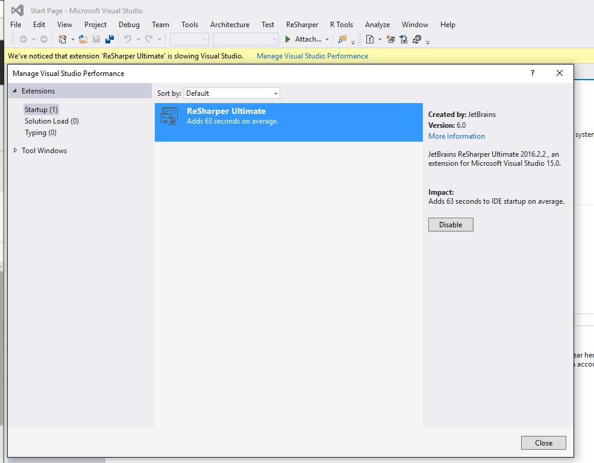This screenshot has height=463, width=594.
Task: Select Solution Load (0) category
Action: [x=51, y=121]
